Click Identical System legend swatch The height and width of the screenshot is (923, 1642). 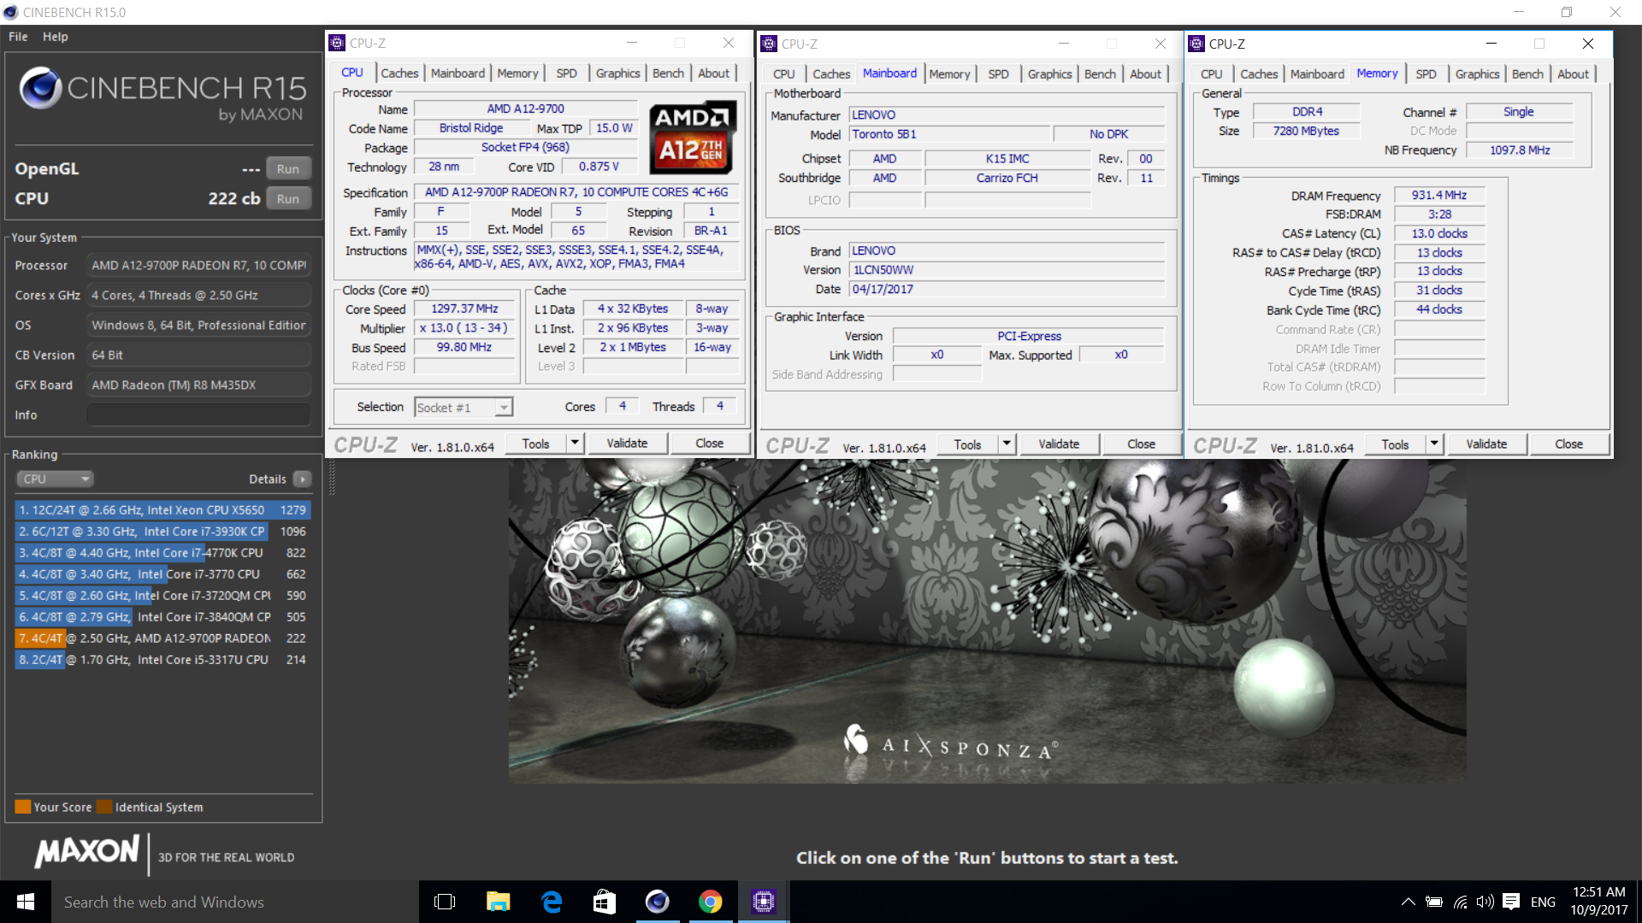pos(104,807)
